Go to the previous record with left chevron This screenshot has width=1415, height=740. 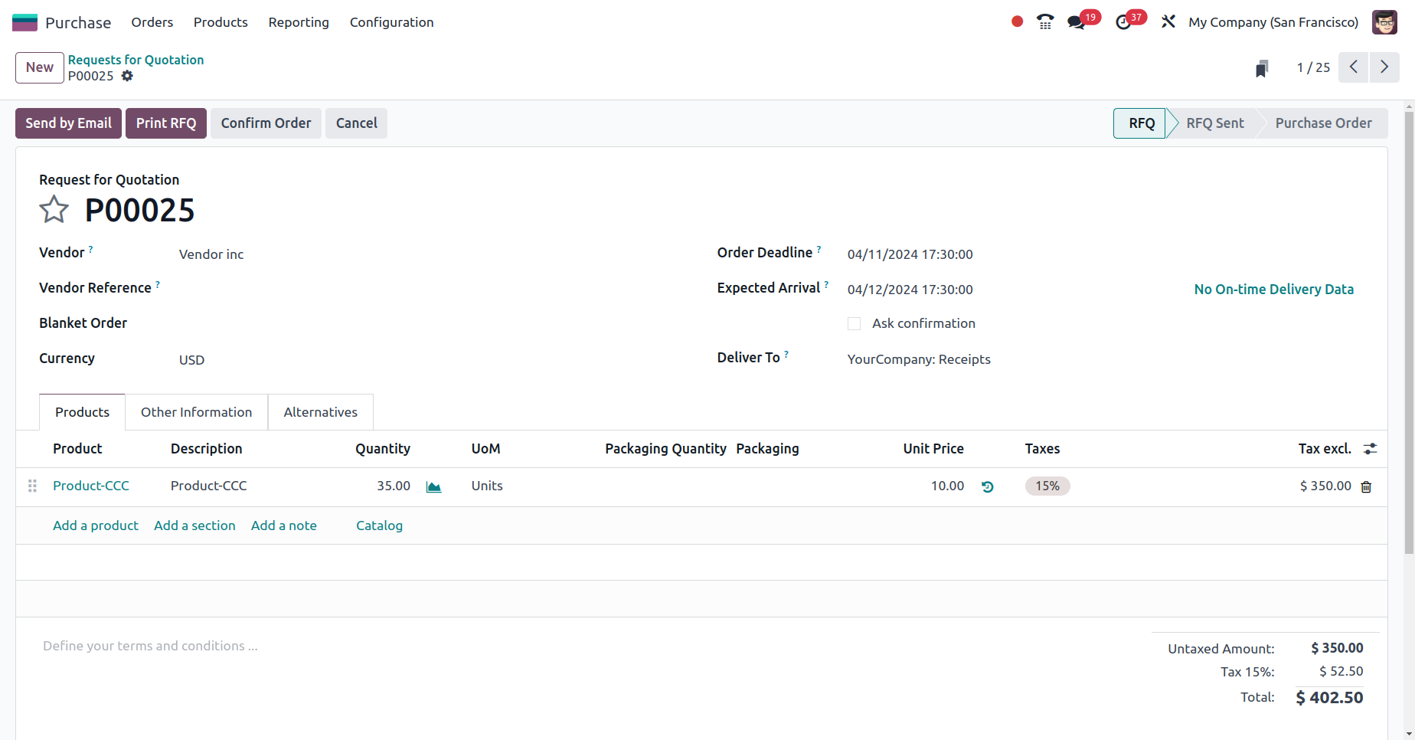pos(1353,67)
